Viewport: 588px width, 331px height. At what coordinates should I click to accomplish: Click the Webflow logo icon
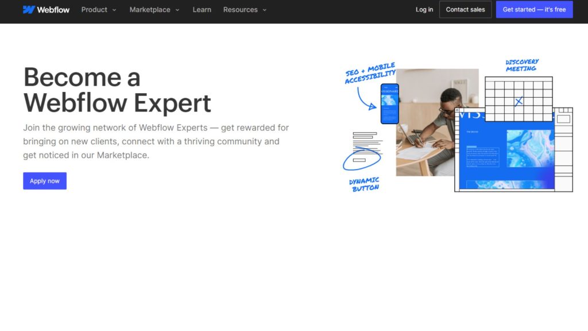[29, 10]
